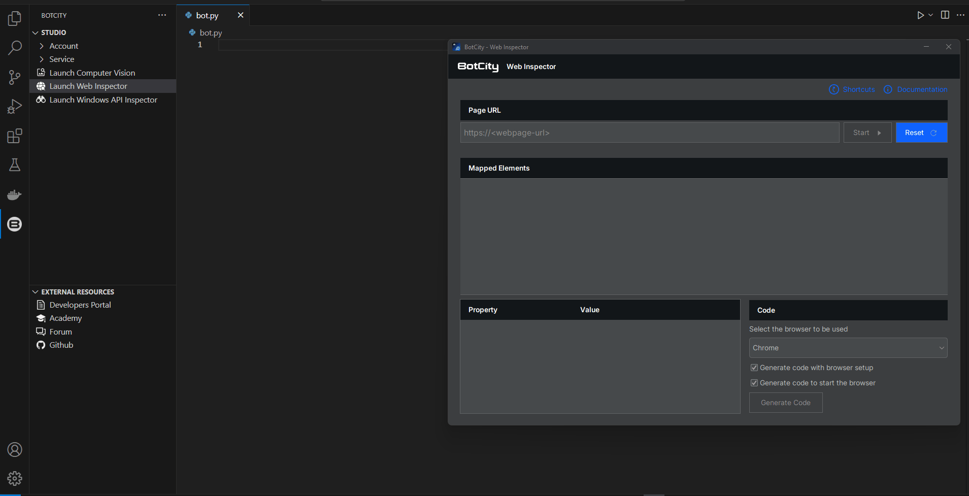Expand the Service tree node
This screenshot has width=969, height=496.
click(42, 59)
